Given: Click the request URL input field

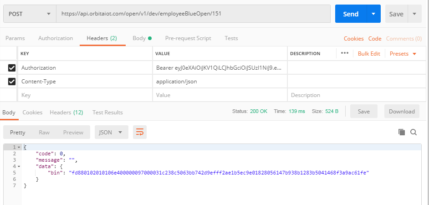Looking at the screenshot, I should coord(193,14).
